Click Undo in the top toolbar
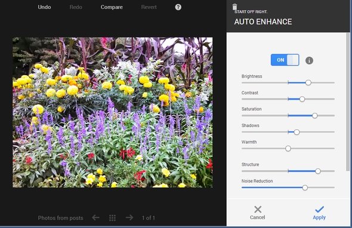Viewport: 352px width, 228px height. pyautogui.click(x=44, y=7)
